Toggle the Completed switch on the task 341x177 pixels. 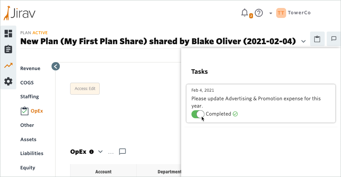tap(198, 114)
